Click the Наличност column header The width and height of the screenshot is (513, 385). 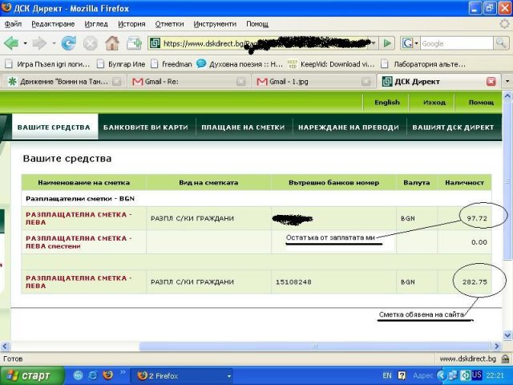click(x=465, y=183)
